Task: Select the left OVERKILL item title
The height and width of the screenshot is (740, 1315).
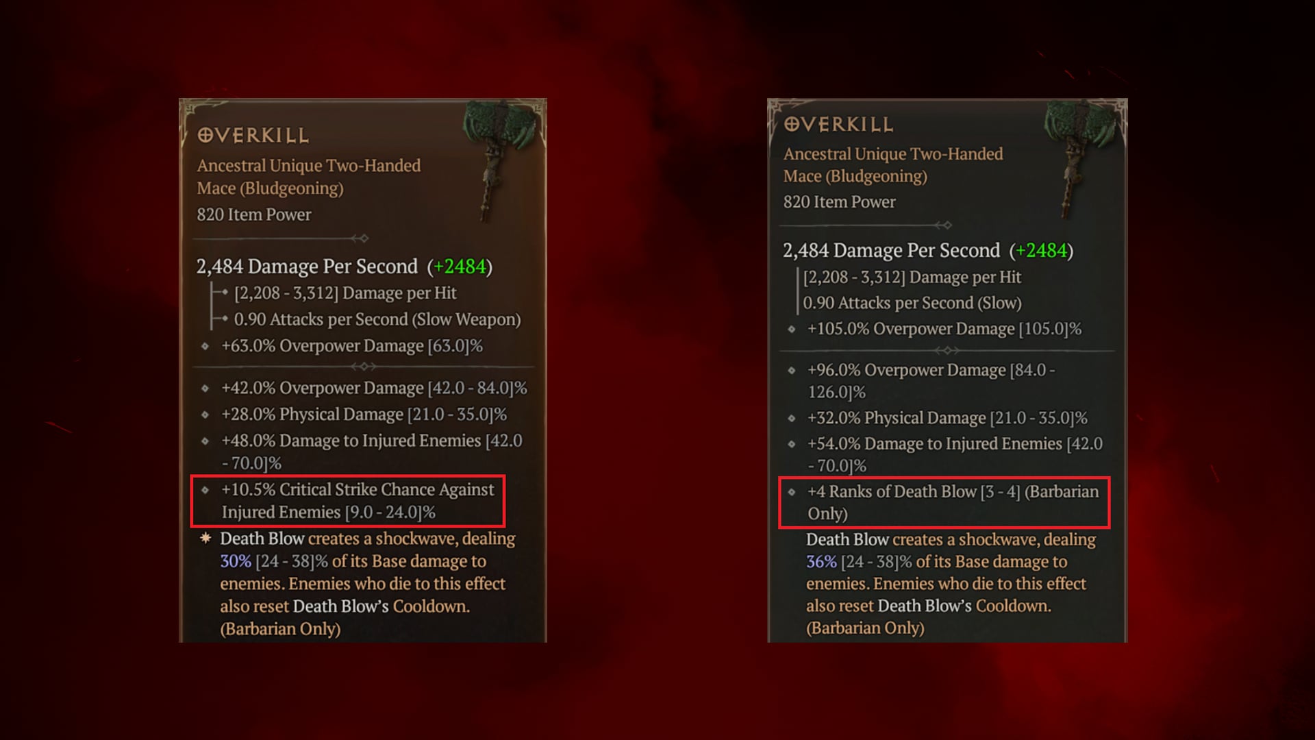Action: click(253, 136)
